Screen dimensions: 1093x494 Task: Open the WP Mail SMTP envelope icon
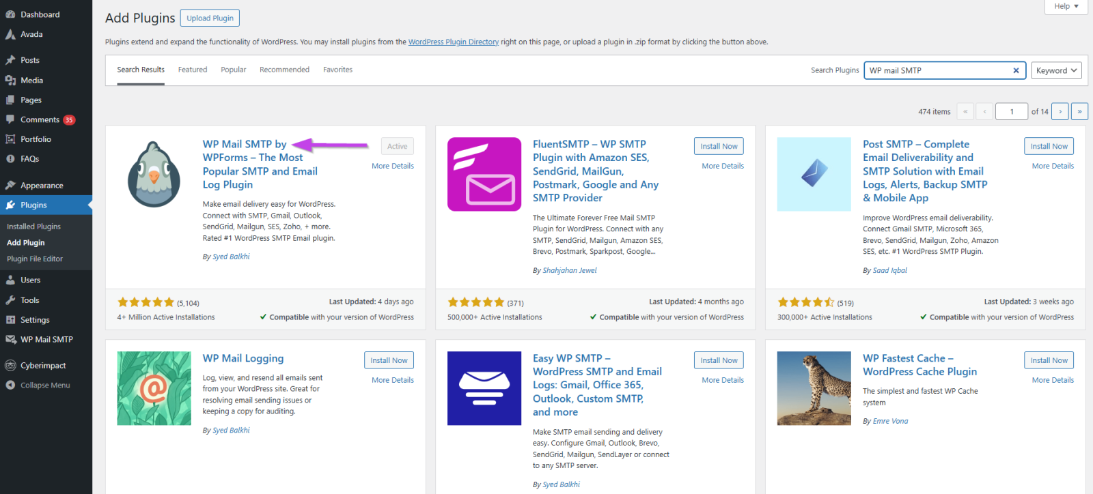tap(10, 340)
